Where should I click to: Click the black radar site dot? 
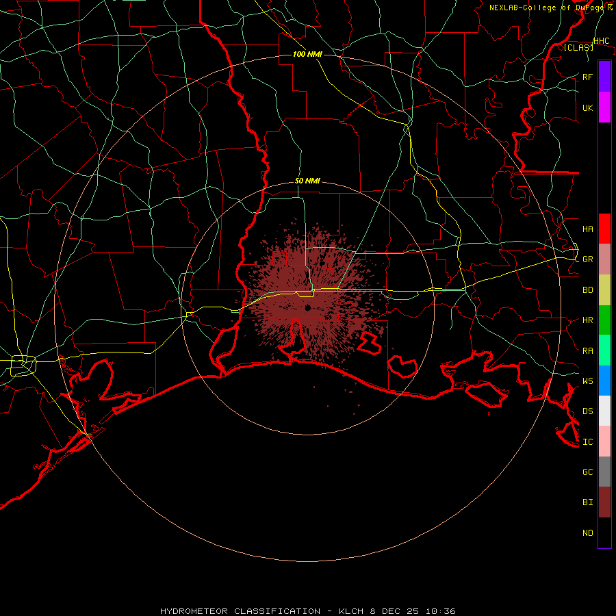[308, 308]
